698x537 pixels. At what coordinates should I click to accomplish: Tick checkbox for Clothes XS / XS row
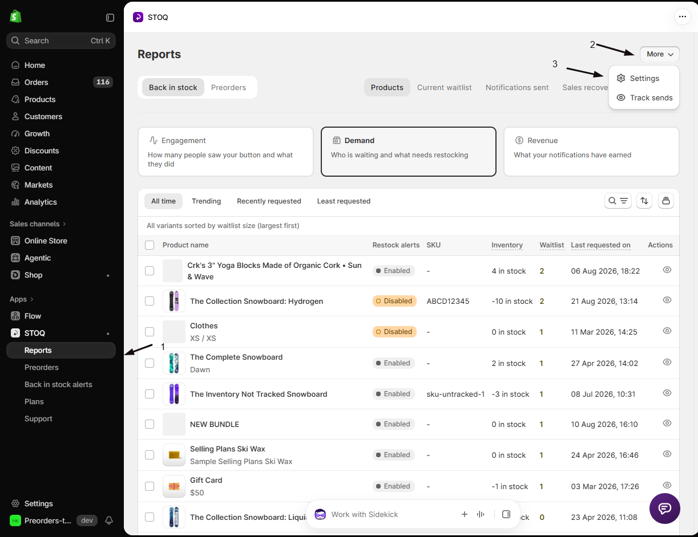150,332
